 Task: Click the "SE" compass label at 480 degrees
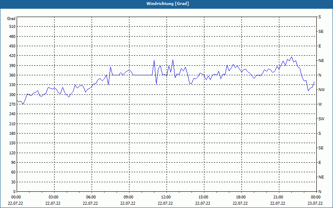click(x=321, y=32)
